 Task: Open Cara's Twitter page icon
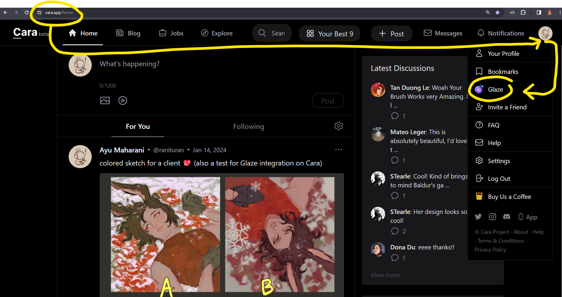pyautogui.click(x=478, y=217)
